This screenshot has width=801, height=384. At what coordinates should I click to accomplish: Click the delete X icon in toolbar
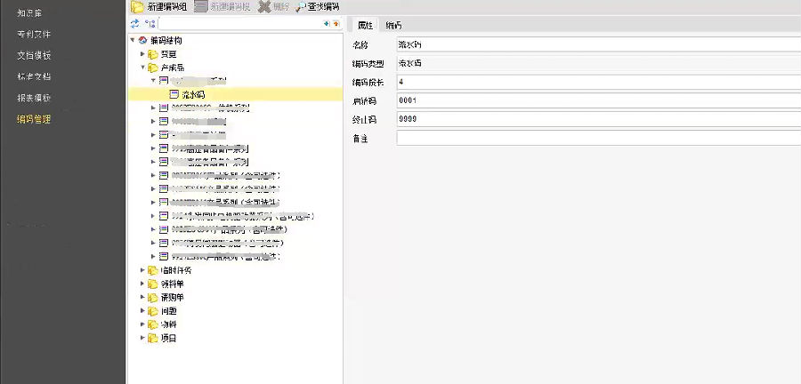(264, 6)
